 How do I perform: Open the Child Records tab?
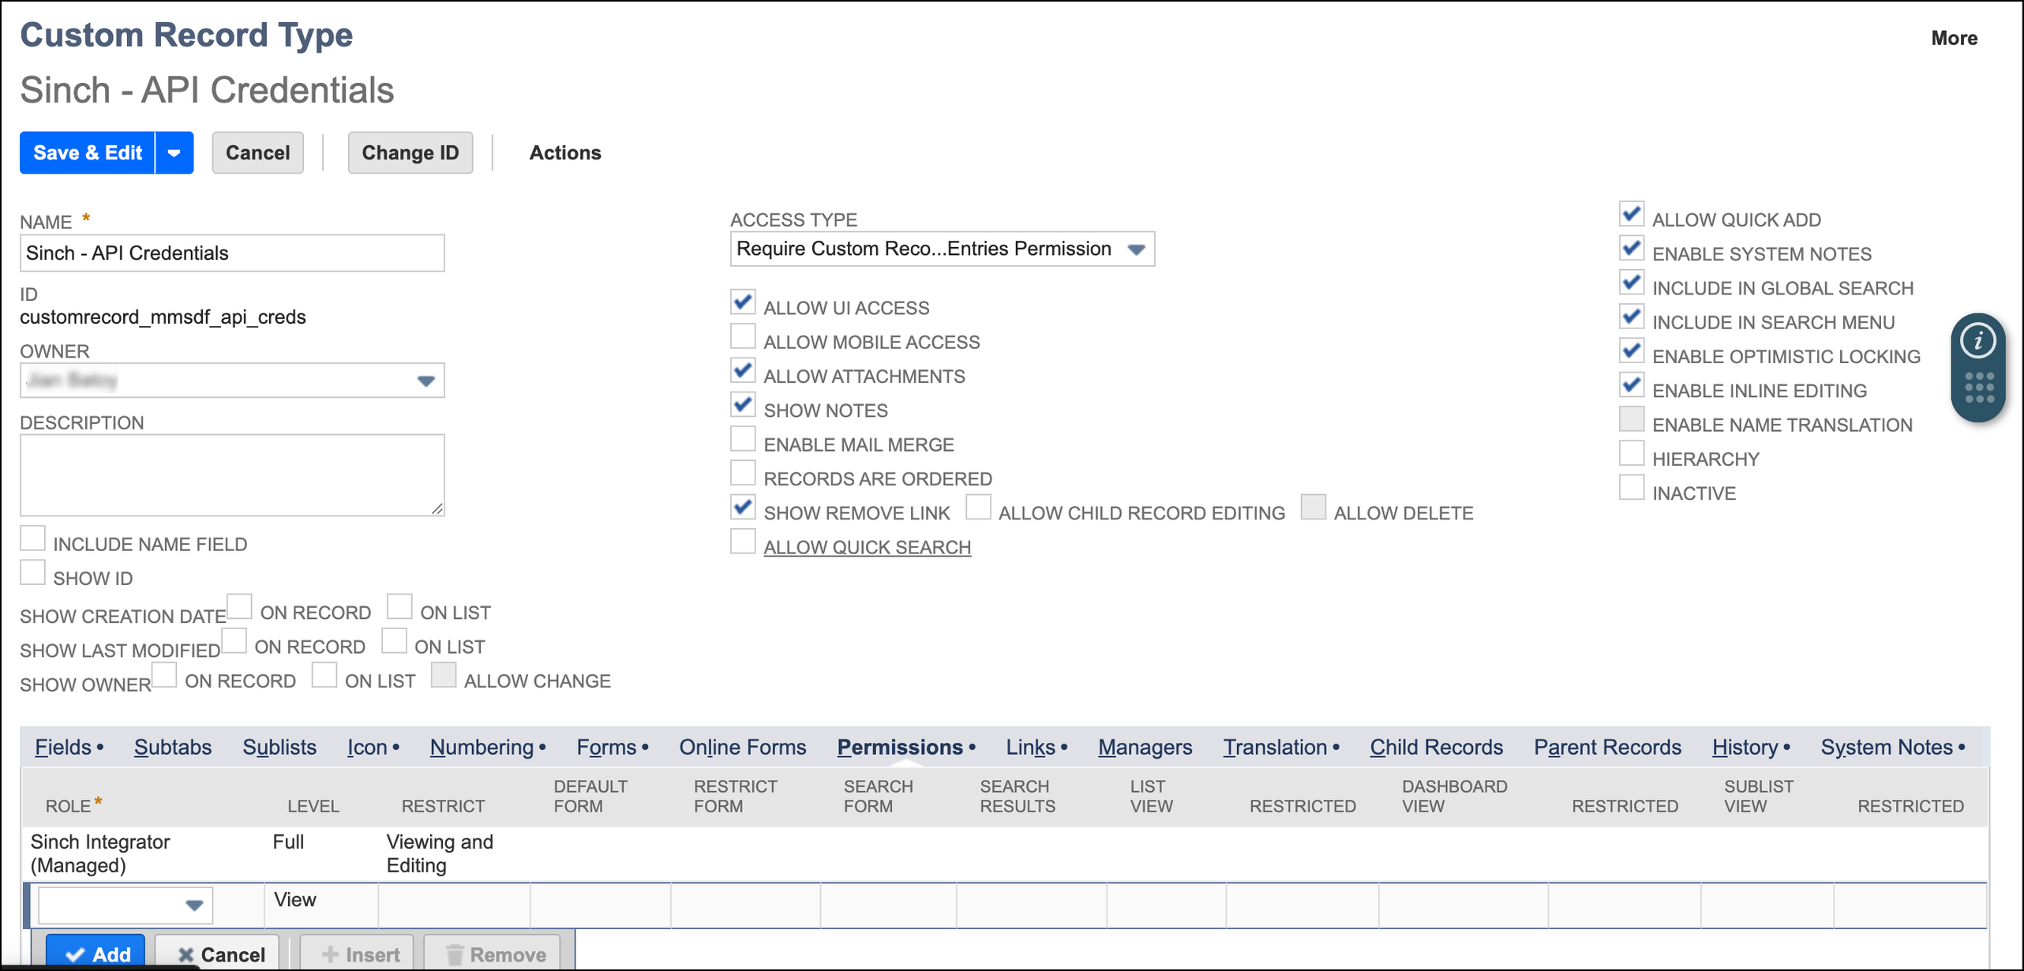1437,747
